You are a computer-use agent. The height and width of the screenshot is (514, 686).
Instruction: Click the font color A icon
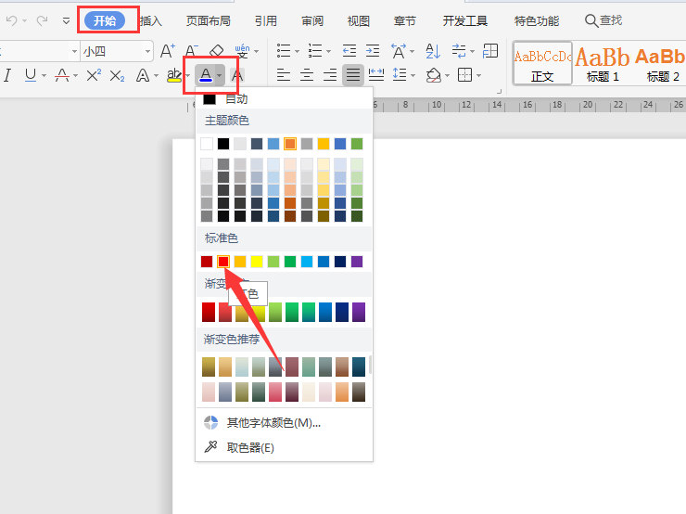tap(205, 74)
